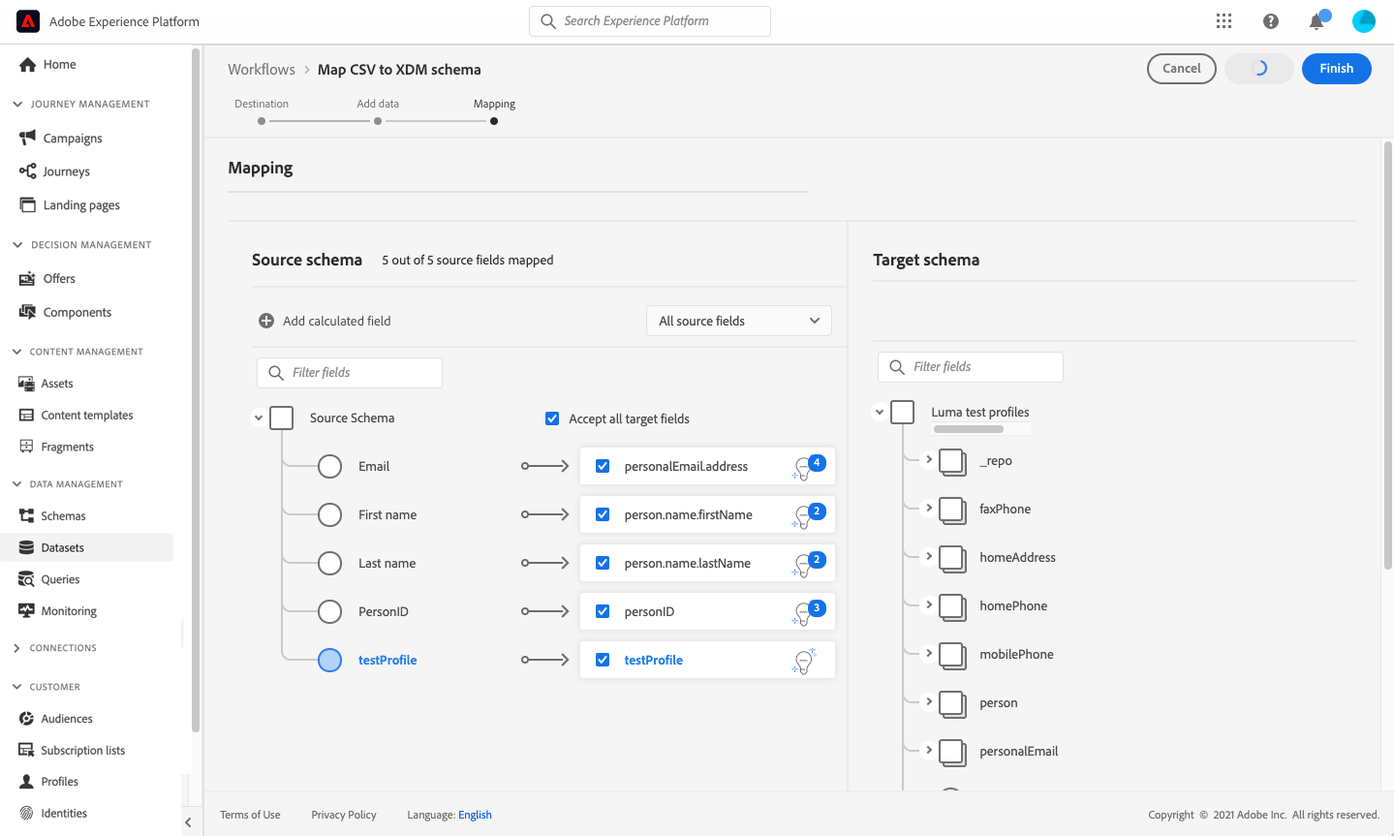Open the All source fields dropdown
This screenshot has height=836, width=1394.
coord(738,321)
